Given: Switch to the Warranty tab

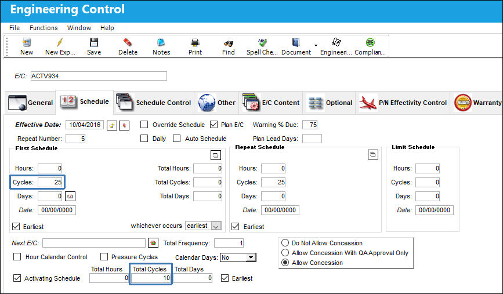Looking at the screenshot, I should point(477,103).
